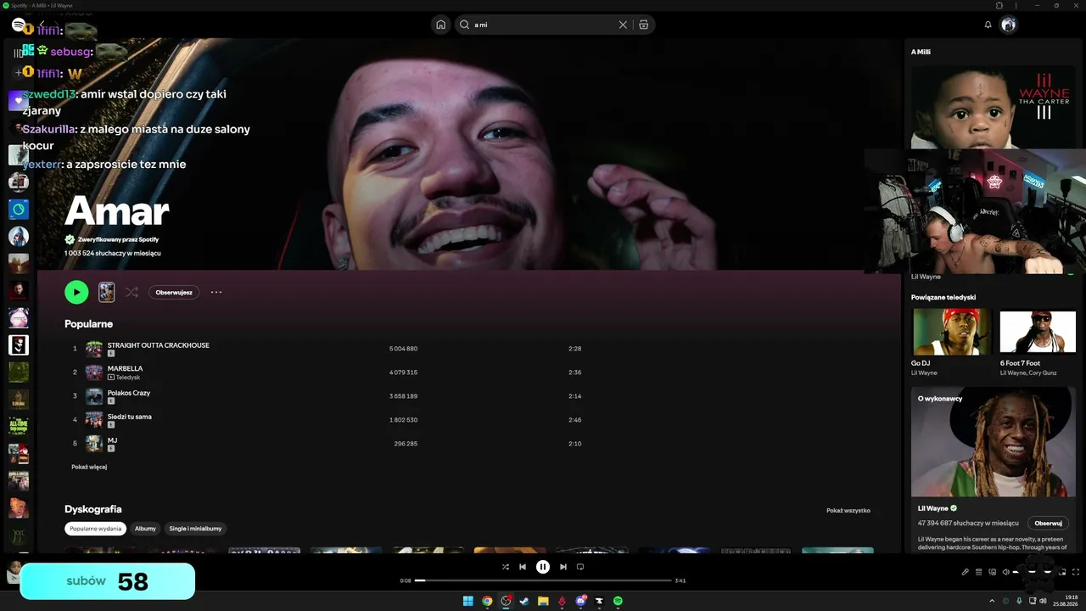Seek within the song progress bar

click(x=543, y=580)
